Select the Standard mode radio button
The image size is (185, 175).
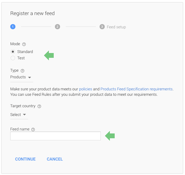click(x=13, y=52)
